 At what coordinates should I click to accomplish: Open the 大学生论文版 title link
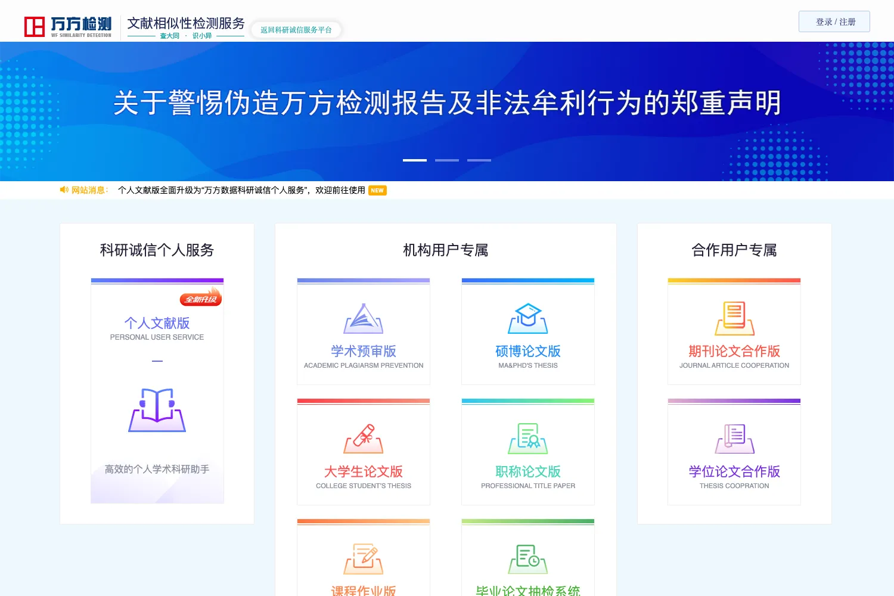pyautogui.click(x=364, y=471)
